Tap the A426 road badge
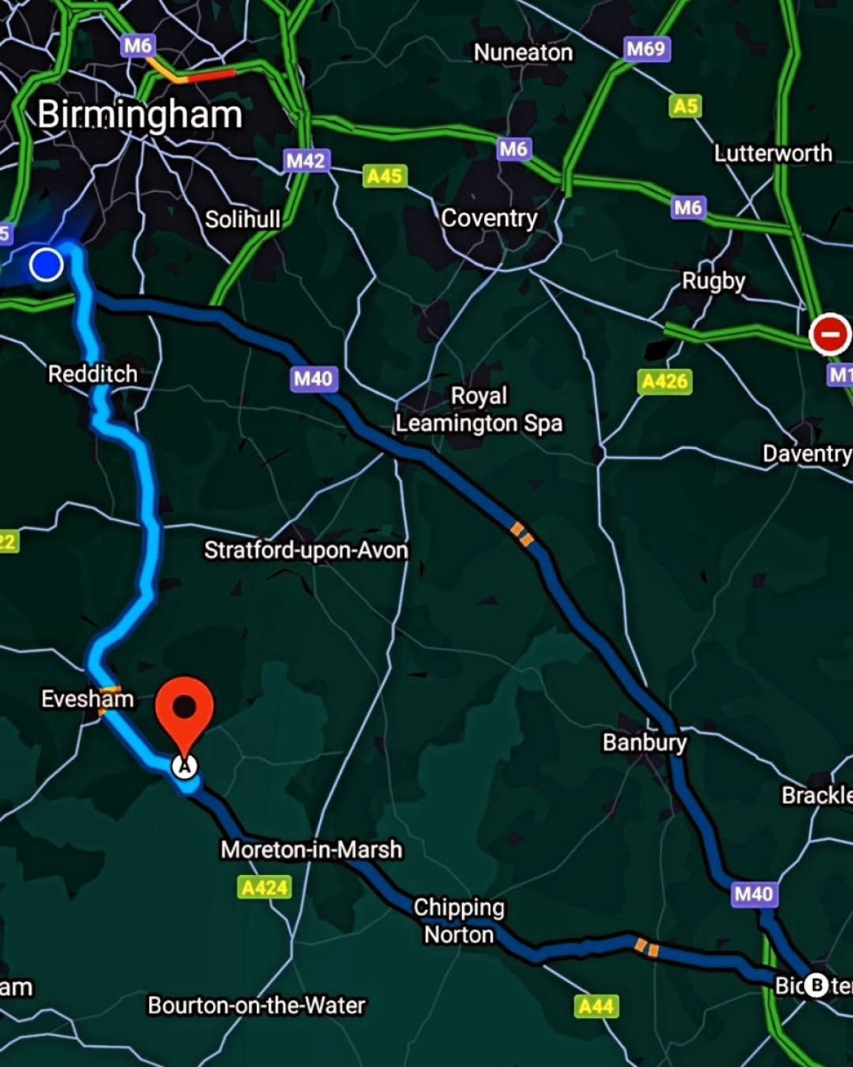This screenshot has height=1067, width=853. tap(665, 381)
